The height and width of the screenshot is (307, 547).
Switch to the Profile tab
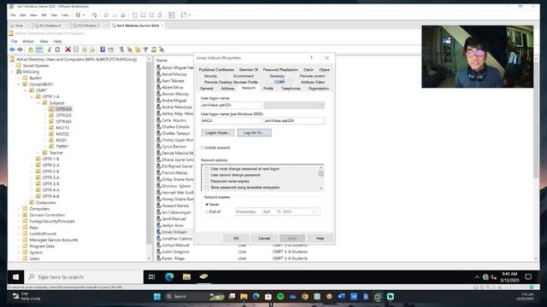[x=268, y=89]
